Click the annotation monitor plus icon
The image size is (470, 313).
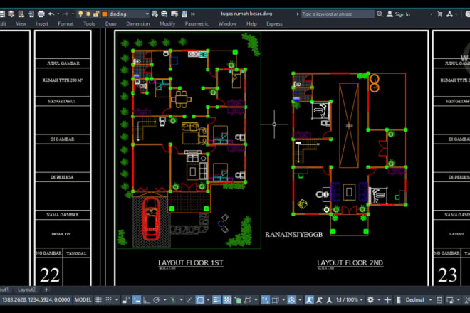coord(387,299)
